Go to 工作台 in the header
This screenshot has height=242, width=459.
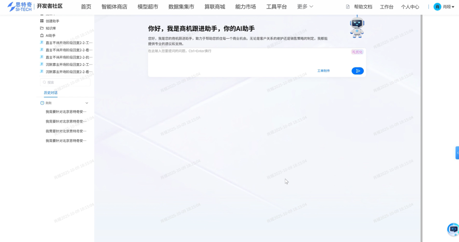coord(386,7)
